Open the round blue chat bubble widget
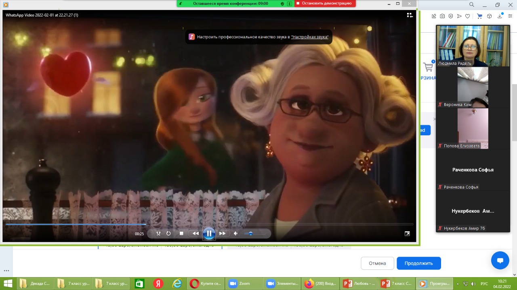Viewport: 517px width, 290px height. pyautogui.click(x=500, y=261)
